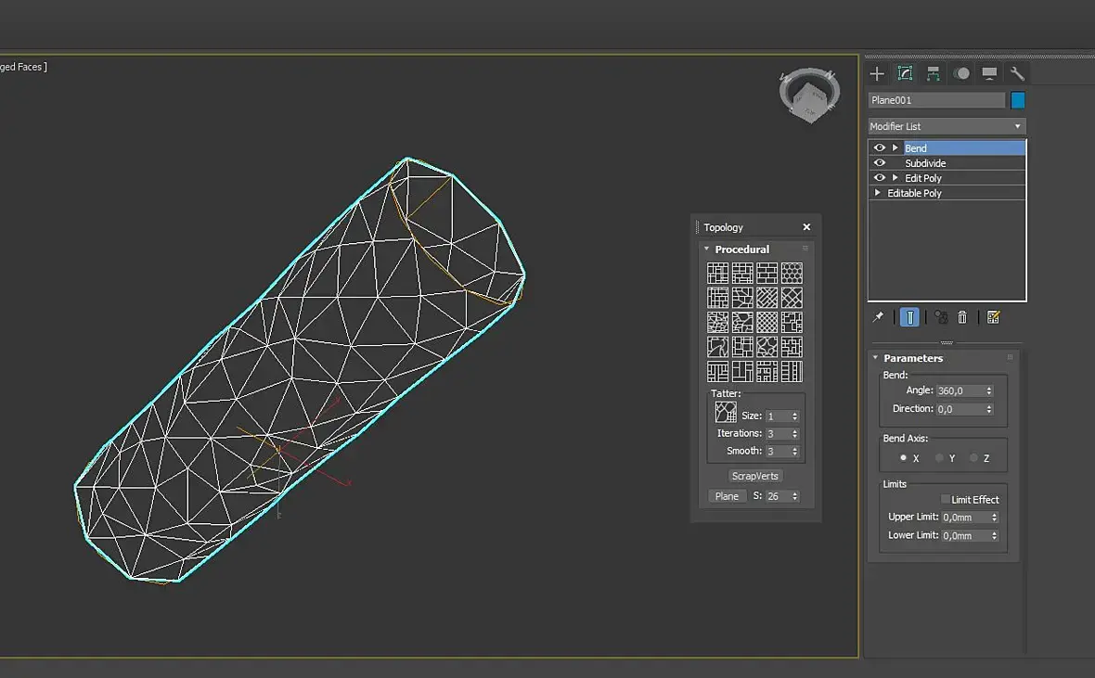The height and width of the screenshot is (678, 1095).
Task: Apply the rounded star pattern, fourth row third icon
Action: point(766,346)
